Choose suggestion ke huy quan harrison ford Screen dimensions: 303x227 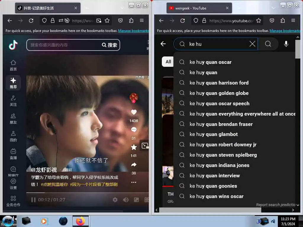[x=234, y=83]
